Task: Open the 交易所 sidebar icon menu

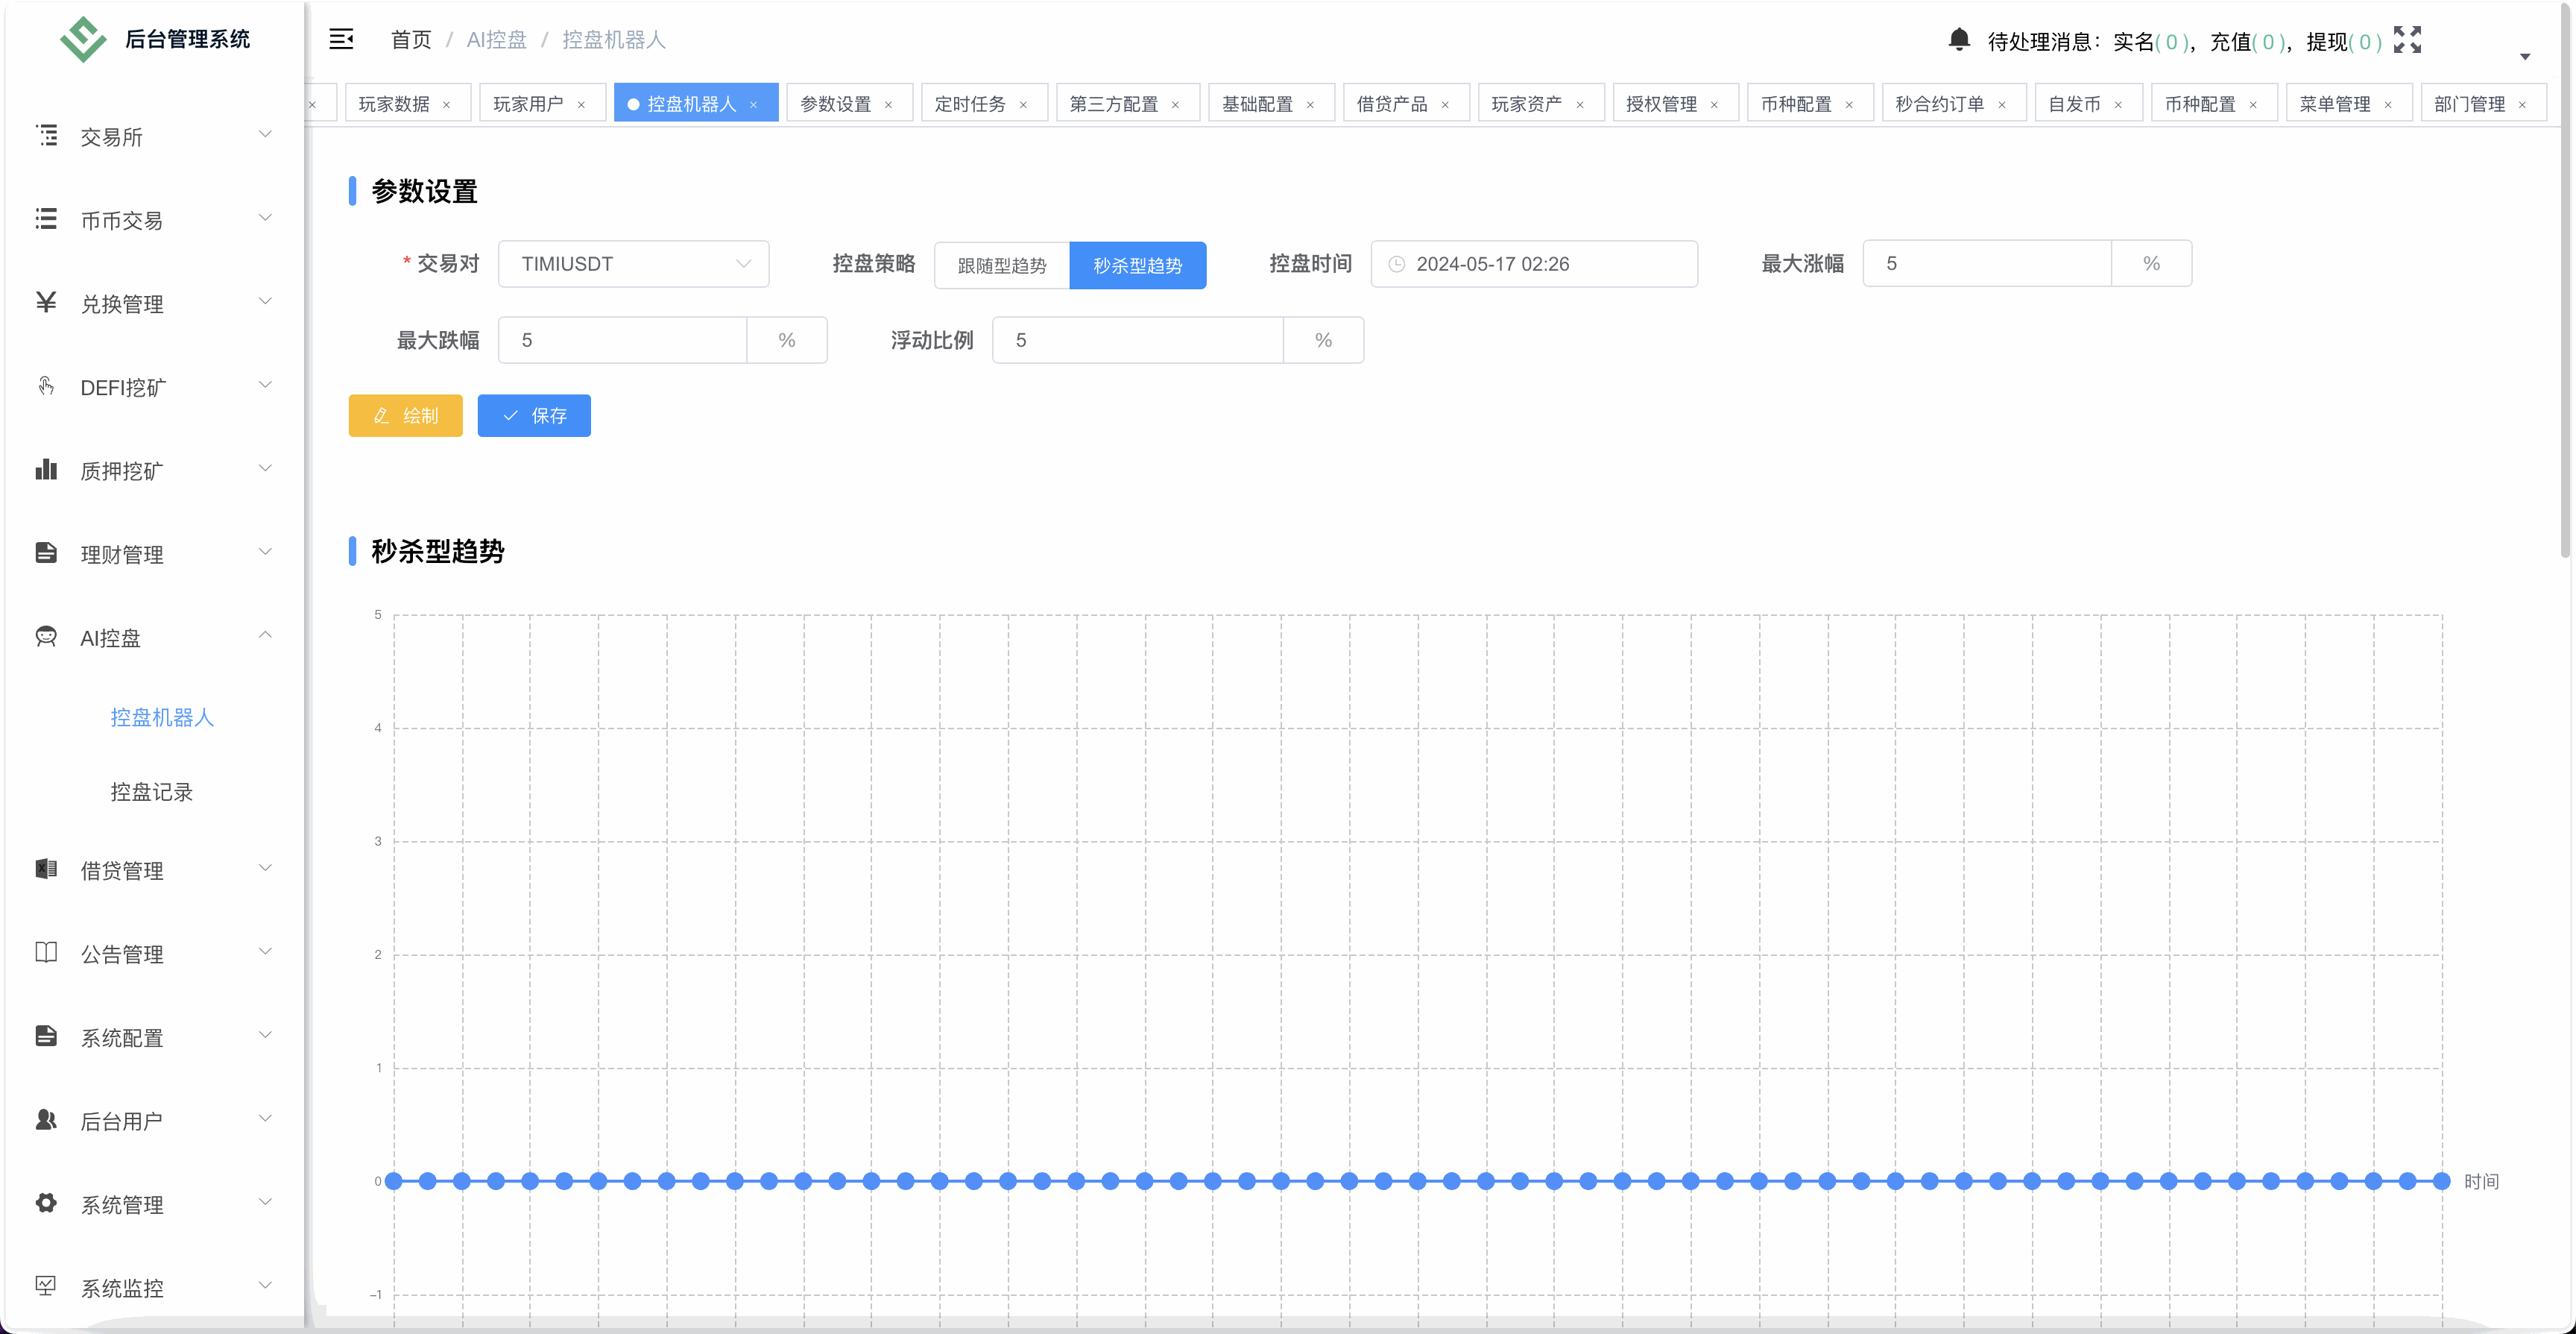Action: (x=46, y=136)
